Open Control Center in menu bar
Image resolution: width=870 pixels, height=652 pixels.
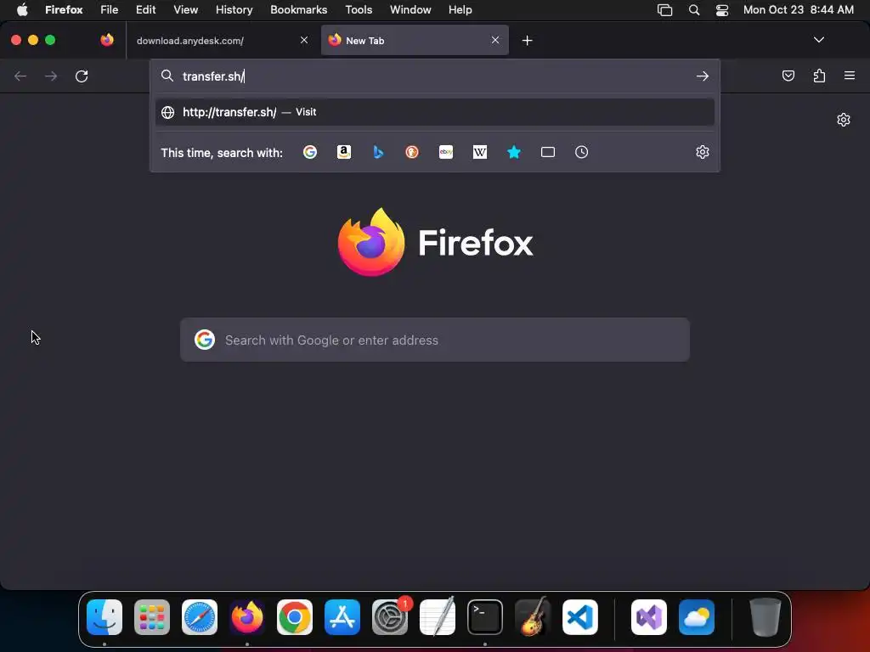coord(722,9)
